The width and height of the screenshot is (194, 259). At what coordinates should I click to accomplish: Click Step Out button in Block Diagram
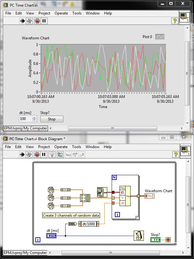pos(82,155)
